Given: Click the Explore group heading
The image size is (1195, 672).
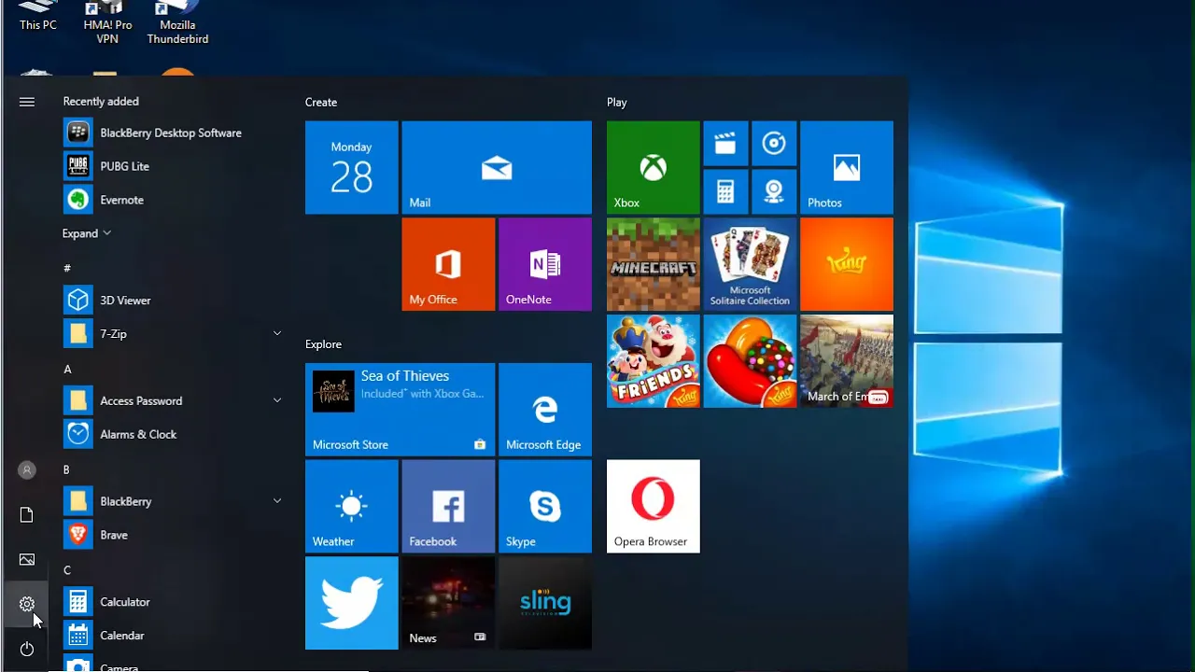Looking at the screenshot, I should click(x=324, y=344).
